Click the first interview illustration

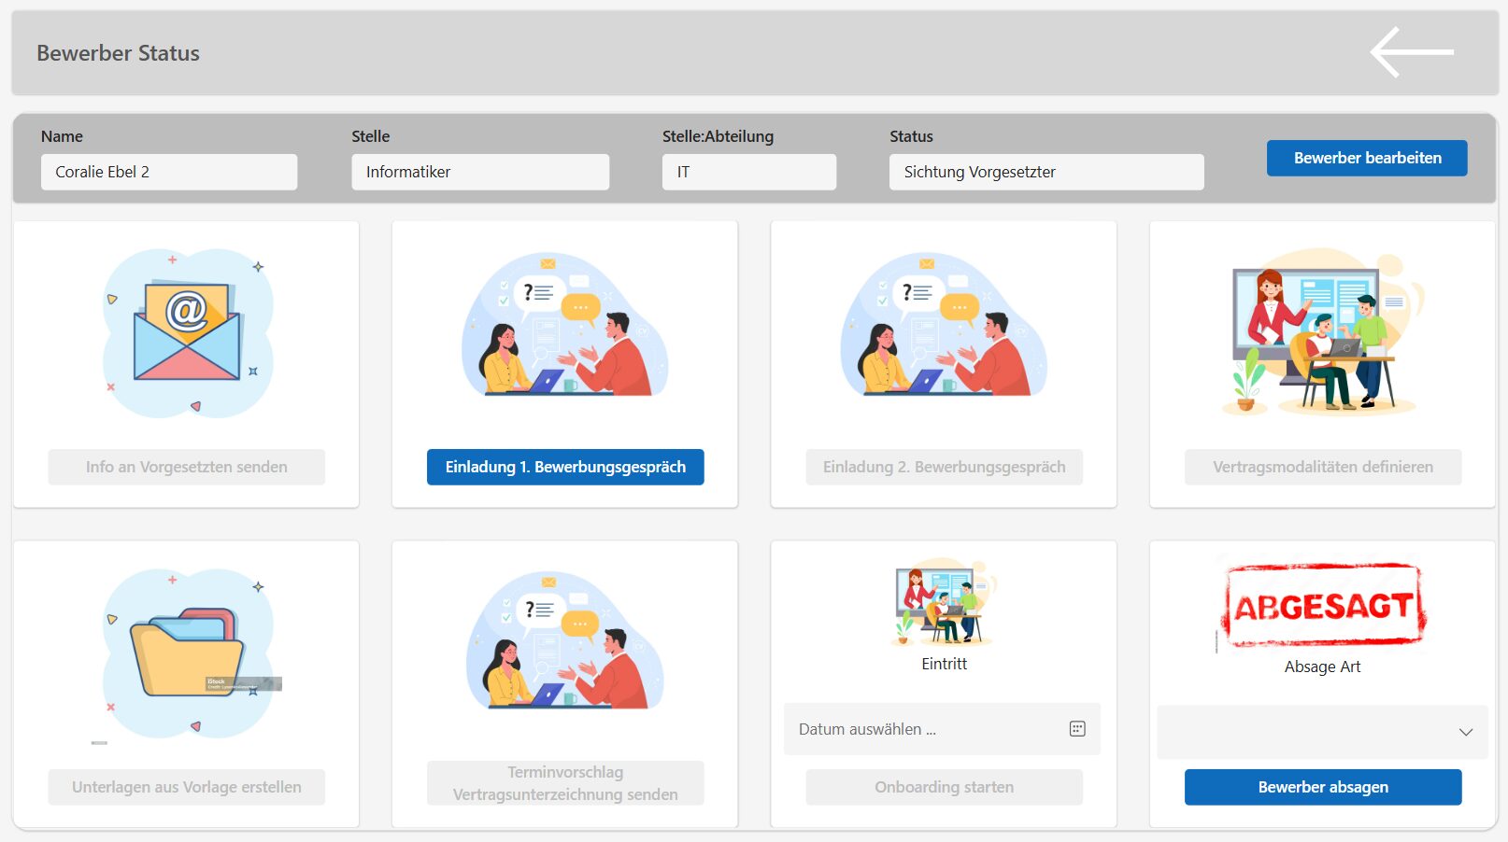[x=564, y=327]
